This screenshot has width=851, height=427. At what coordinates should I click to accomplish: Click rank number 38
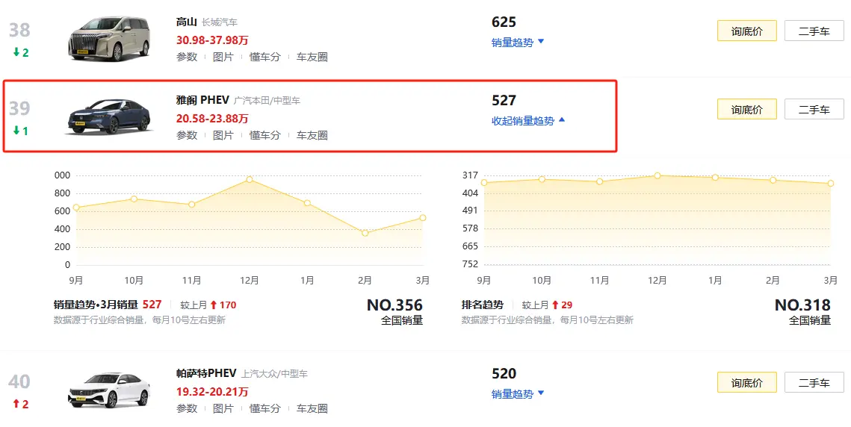(x=19, y=30)
